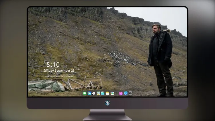This screenshot has height=121, width=215.
Task: Open the fourth dock icon beside Clock
Action: (x=98, y=93)
